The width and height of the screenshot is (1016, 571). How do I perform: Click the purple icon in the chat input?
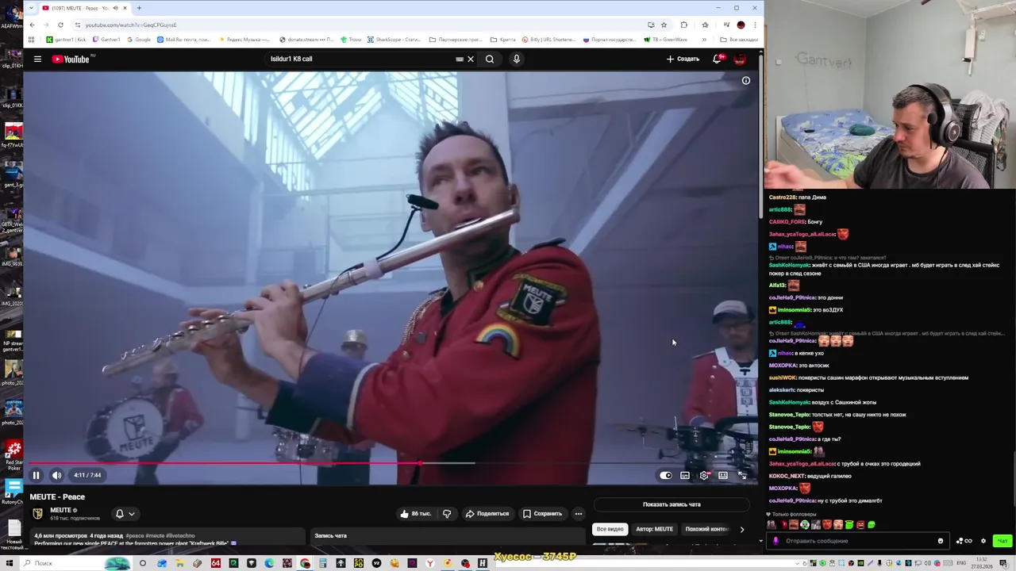point(775,541)
